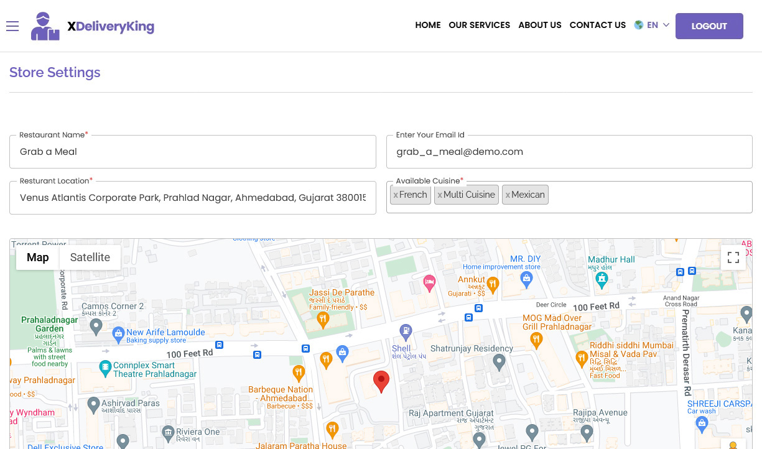Open the About Us page
Image resolution: width=762 pixels, height=449 pixels.
[540, 25]
